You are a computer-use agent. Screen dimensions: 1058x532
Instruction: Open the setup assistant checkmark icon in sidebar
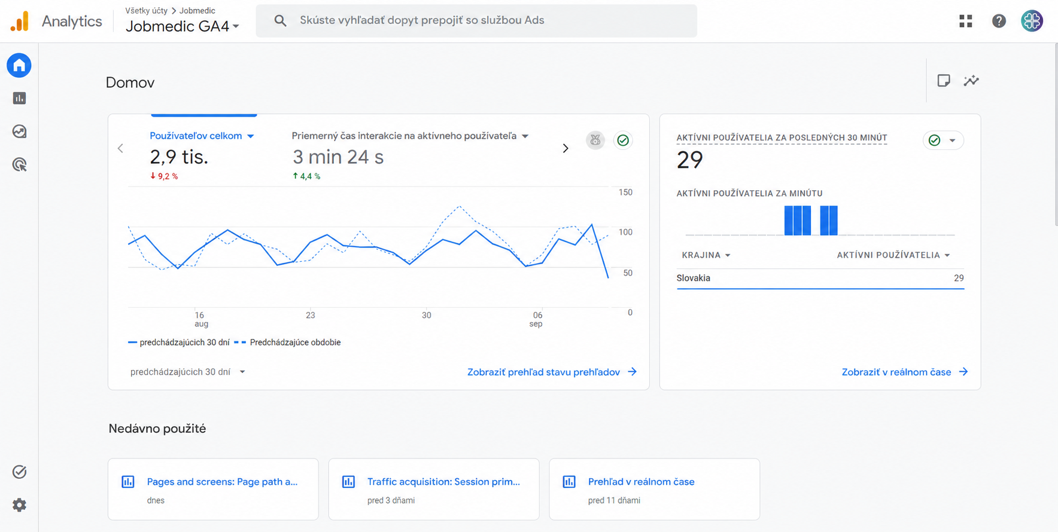coord(19,472)
